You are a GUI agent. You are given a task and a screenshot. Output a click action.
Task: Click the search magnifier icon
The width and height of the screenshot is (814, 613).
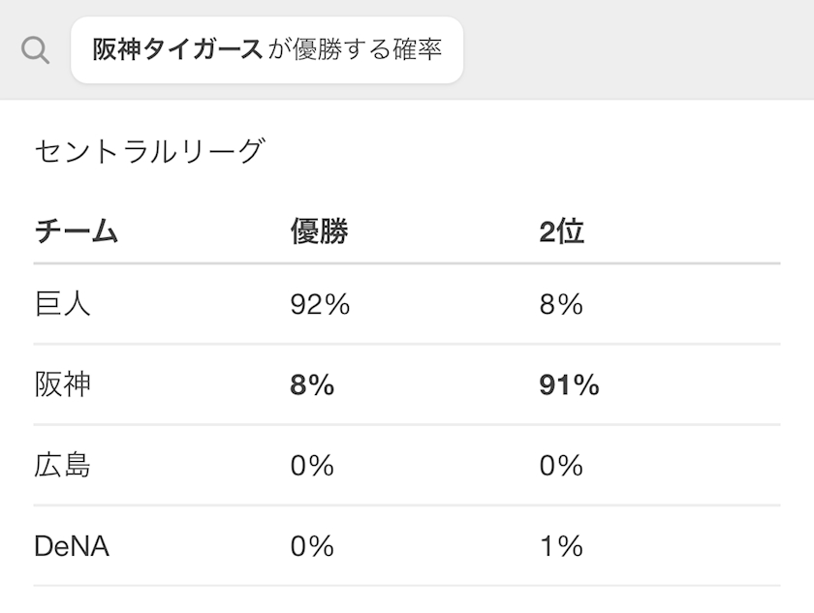pyautogui.click(x=35, y=49)
